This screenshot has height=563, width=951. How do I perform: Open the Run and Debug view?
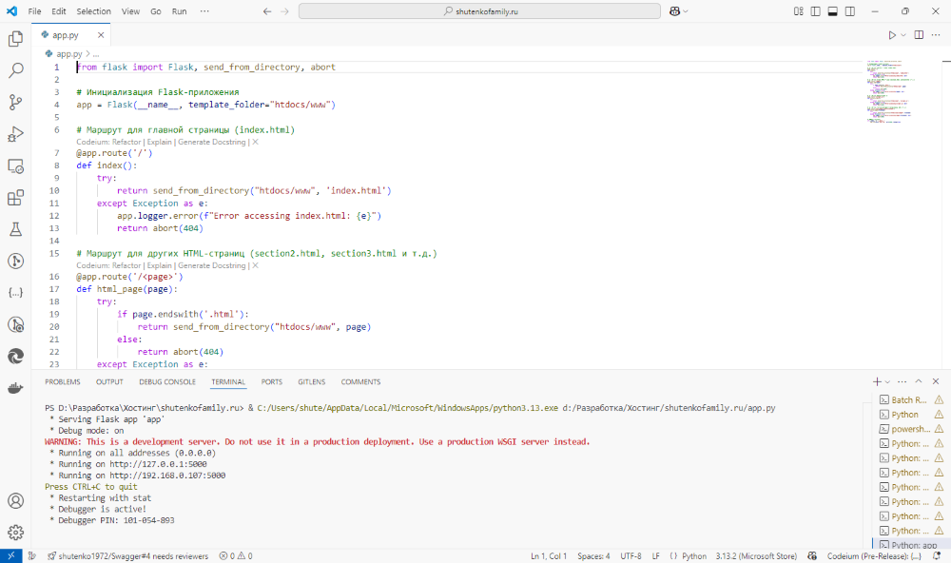(14, 133)
